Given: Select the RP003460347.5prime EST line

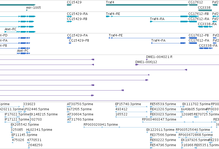Looking at the screenshot, I should (177, 122).
